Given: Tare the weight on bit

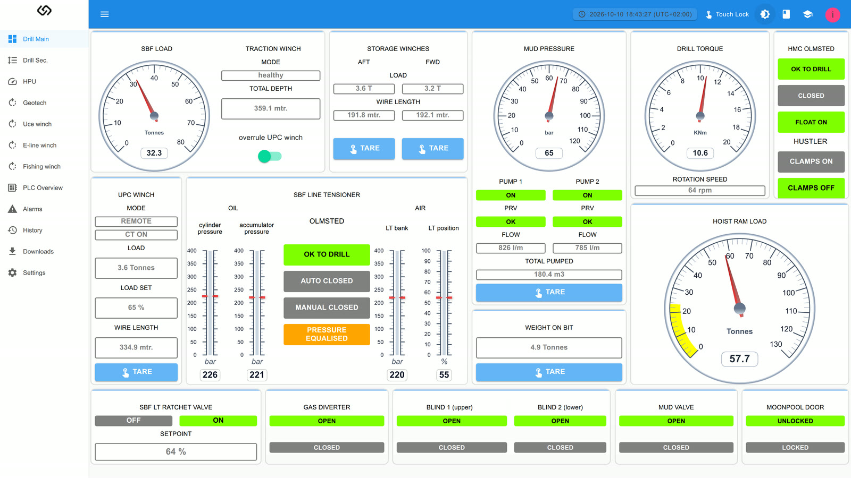Looking at the screenshot, I should click(x=549, y=372).
